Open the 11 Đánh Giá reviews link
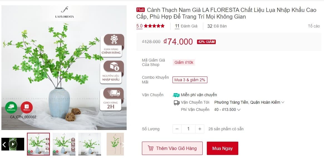Screen dimensions: 324x158 tap(186, 26)
